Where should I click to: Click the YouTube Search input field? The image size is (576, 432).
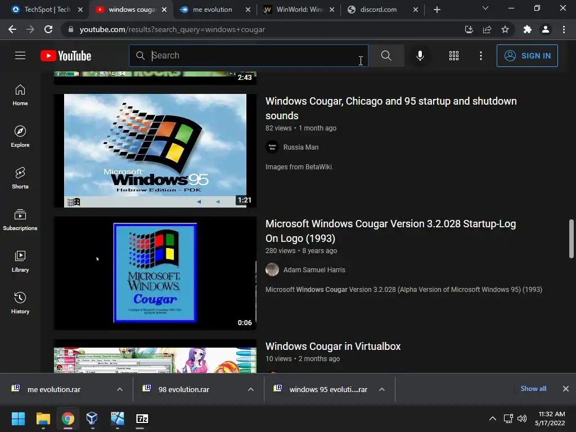pos(248,56)
